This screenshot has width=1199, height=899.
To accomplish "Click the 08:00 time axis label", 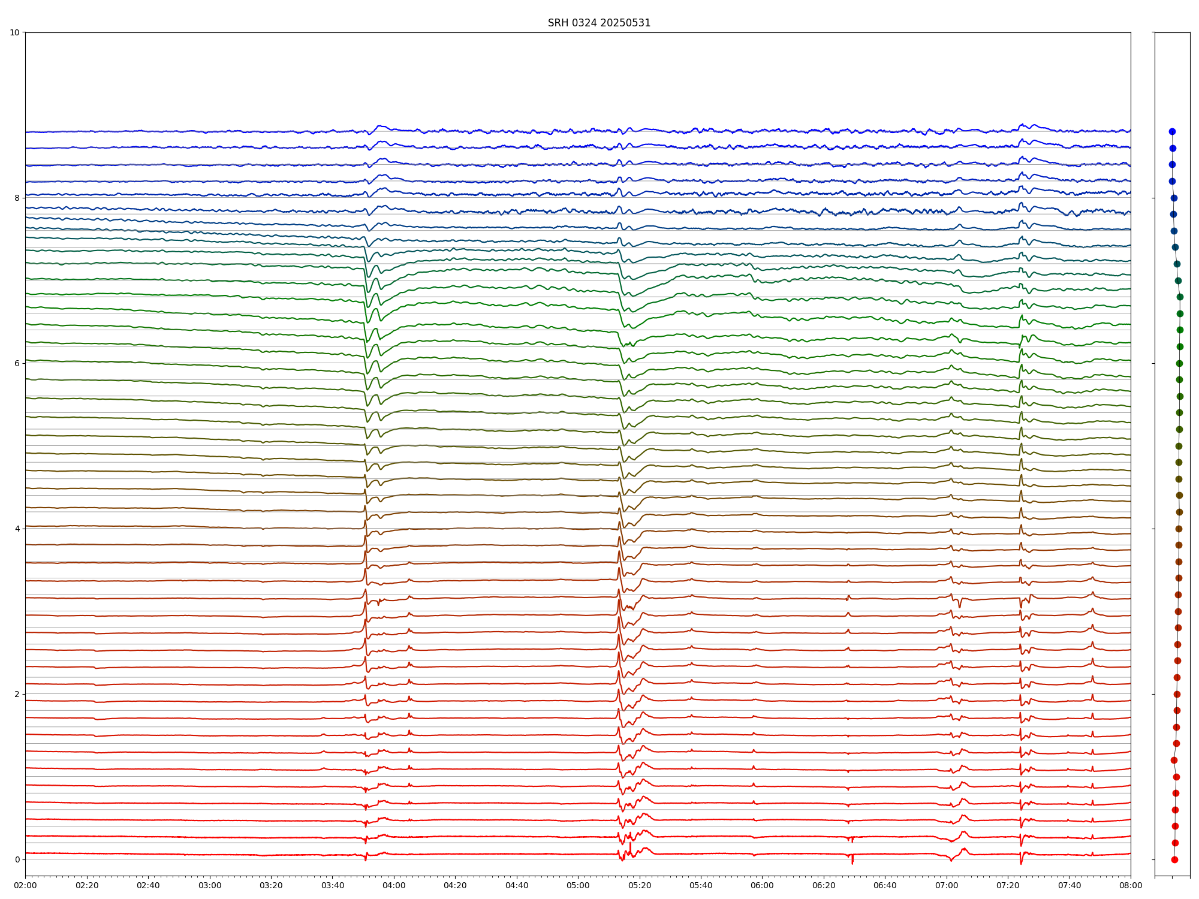I will pos(1131,885).
